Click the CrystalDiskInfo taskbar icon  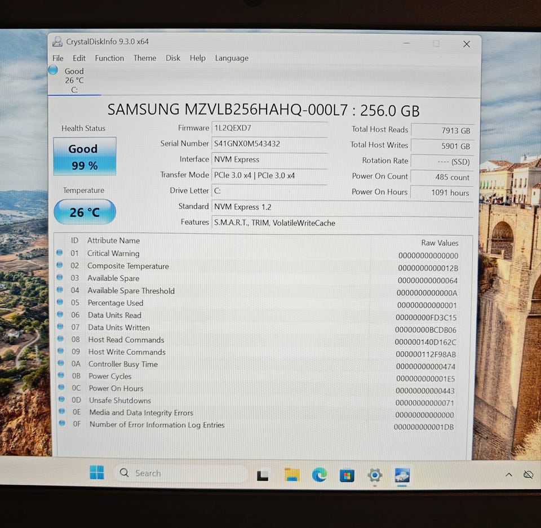402,476
